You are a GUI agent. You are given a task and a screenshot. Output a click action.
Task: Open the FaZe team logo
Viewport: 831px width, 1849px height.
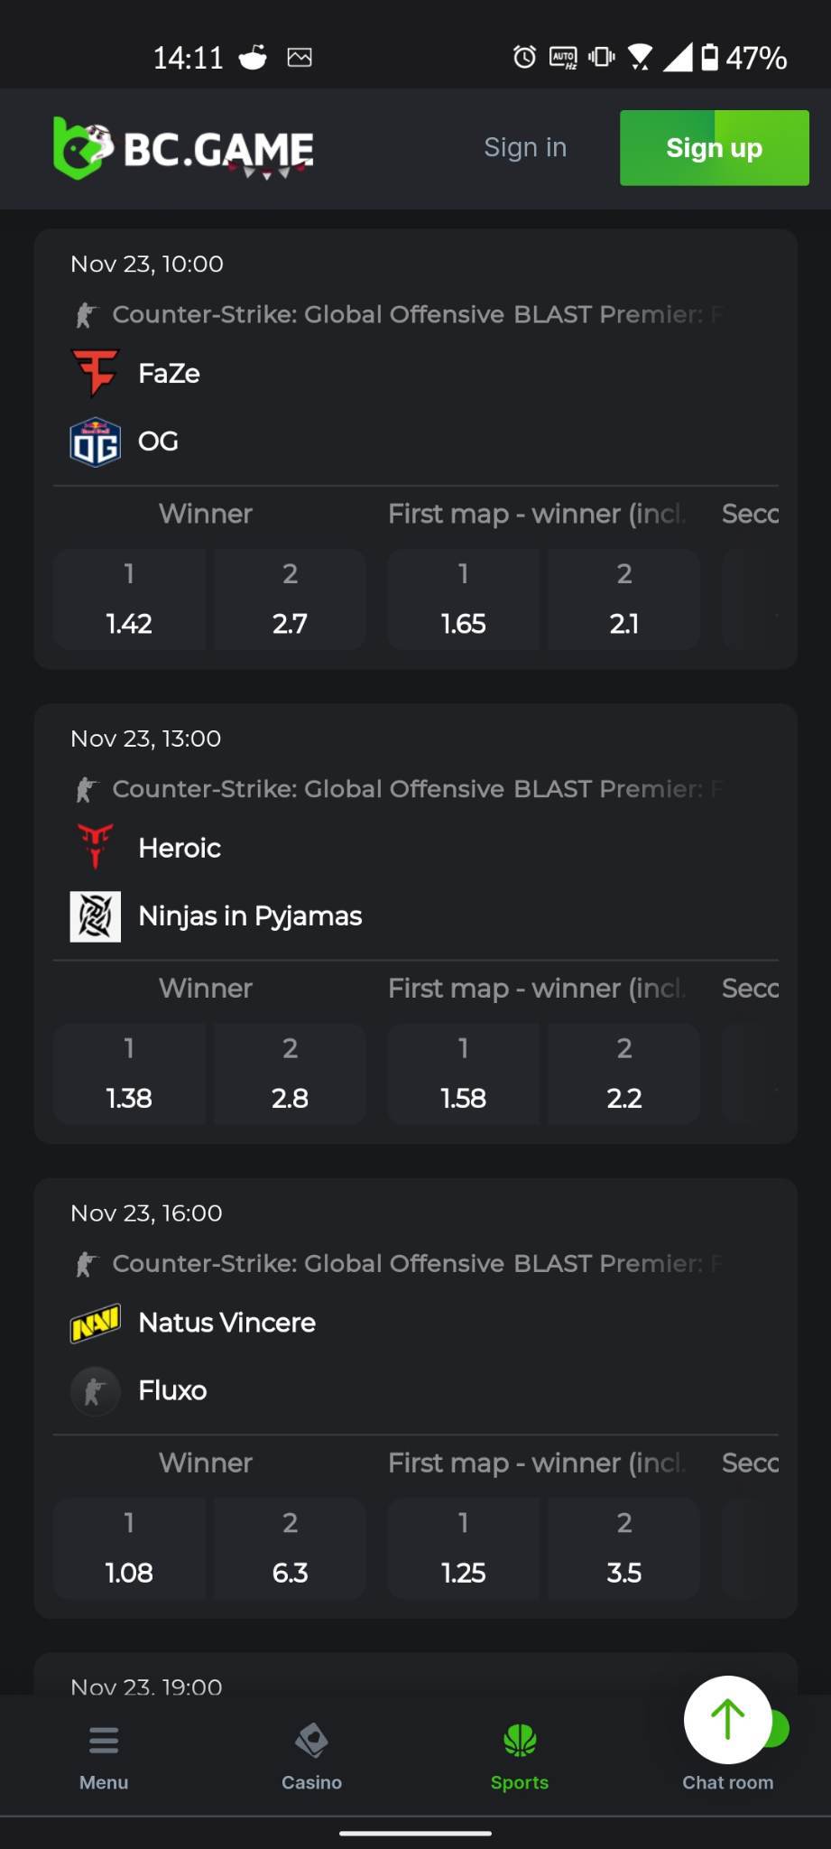[x=95, y=373]
